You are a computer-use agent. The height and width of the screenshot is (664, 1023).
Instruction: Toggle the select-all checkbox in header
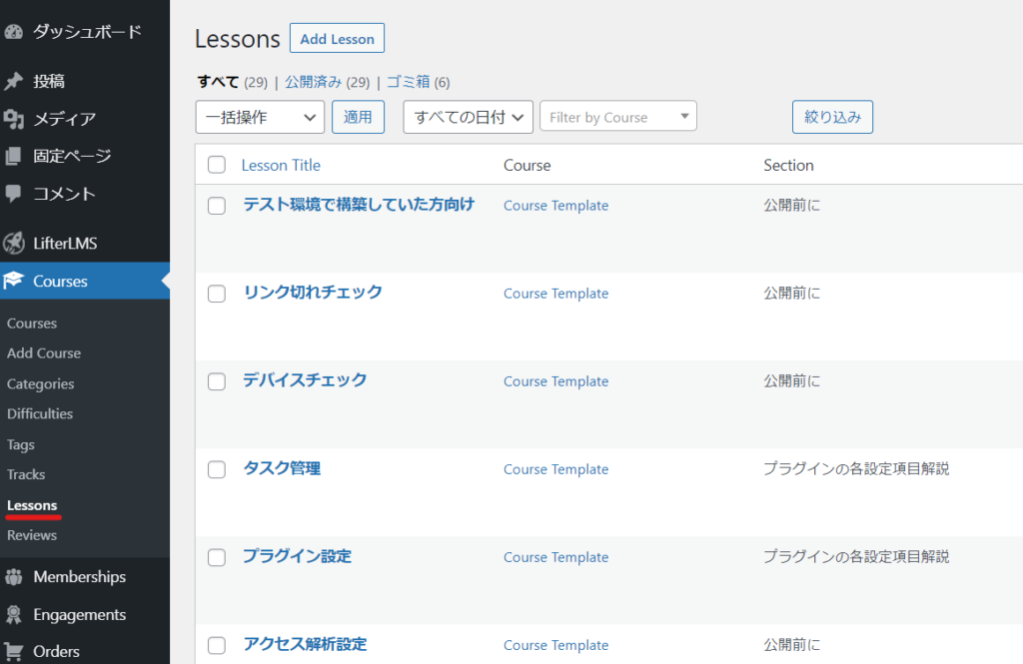(x=217, y=165)
